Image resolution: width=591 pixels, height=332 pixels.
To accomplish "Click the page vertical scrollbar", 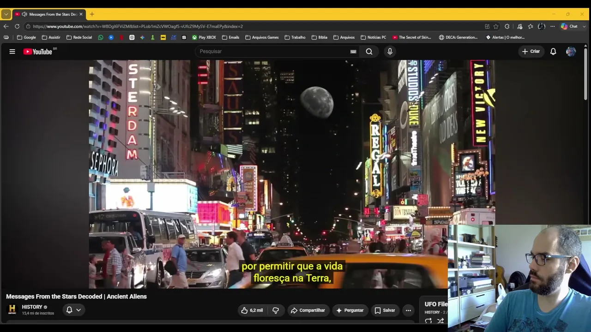I will coord(585,74).
